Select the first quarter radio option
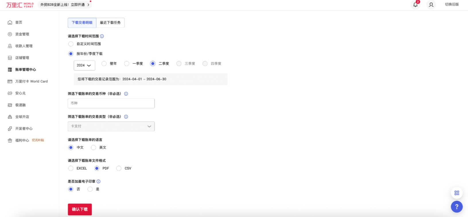Viewport: 468px width, 217px height. coord(127,64)
